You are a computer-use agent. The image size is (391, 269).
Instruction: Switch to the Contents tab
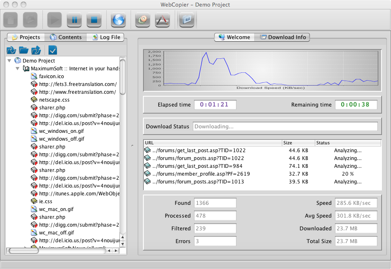click(66, 37)
